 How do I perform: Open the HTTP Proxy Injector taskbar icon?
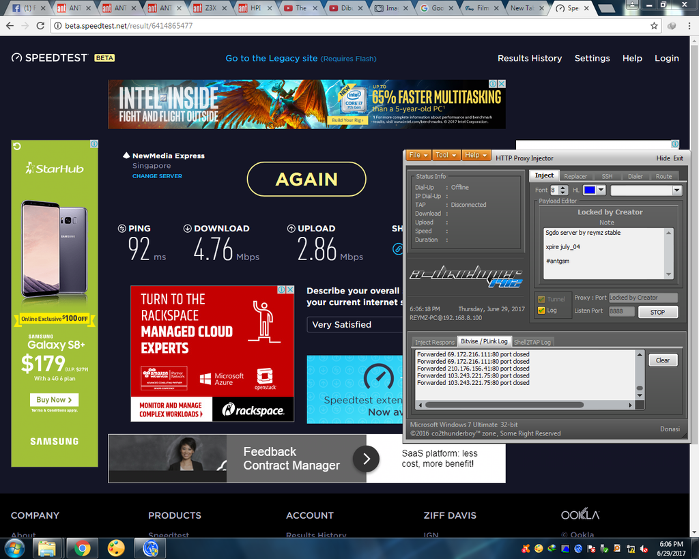[x=151, y=548]
